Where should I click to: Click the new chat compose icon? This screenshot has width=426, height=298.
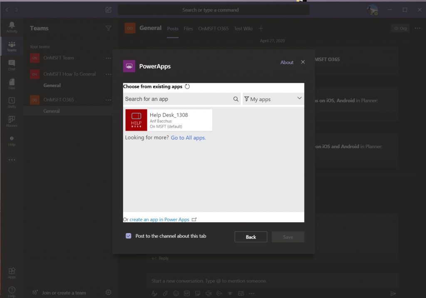[109, 10]
